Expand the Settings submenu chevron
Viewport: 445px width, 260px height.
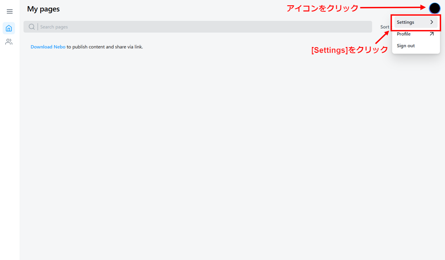[x=431, y=22]
